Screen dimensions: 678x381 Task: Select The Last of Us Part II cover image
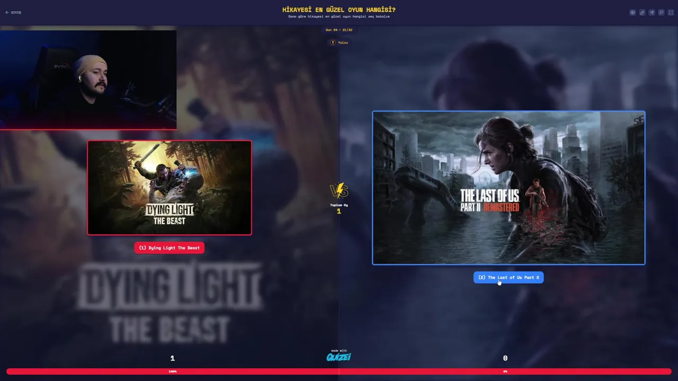click(x=508, y=188)
